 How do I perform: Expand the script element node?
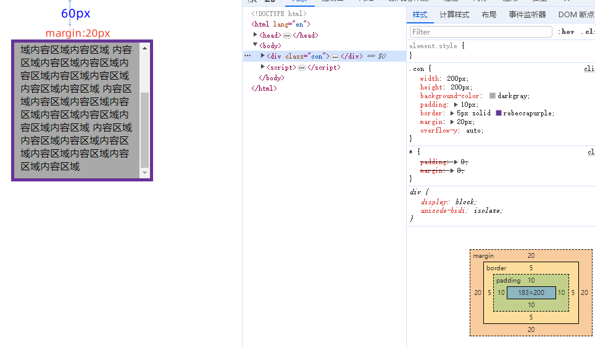(262, 67)
